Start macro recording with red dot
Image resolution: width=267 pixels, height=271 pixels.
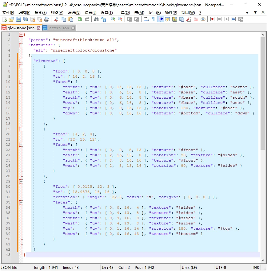[x=212, y=19]
